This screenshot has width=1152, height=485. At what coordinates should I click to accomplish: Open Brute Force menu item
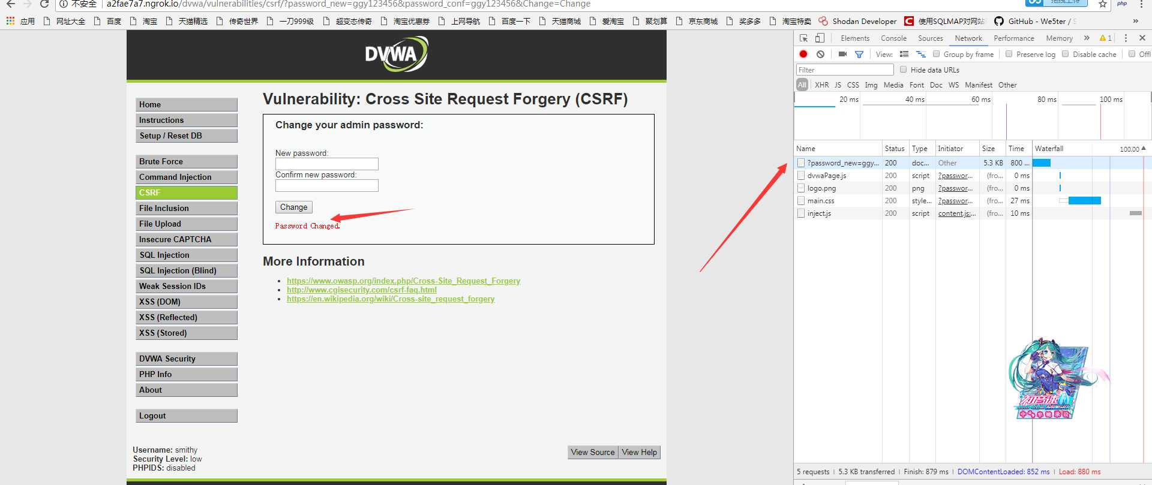[x=187, y=162]
